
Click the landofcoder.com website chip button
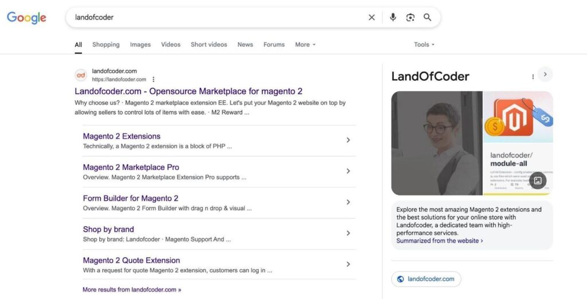pyautogui.click(x=426, y=279)
